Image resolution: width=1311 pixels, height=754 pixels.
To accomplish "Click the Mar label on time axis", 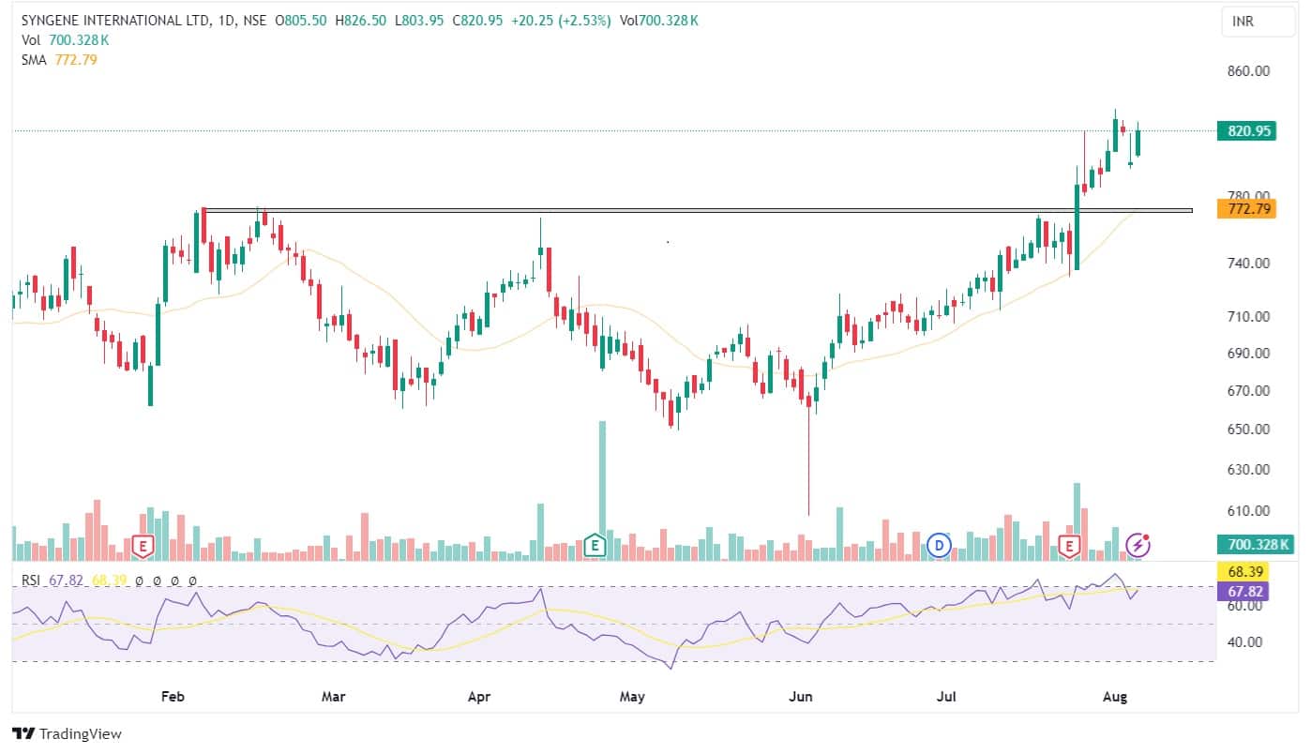I will 334,697.
